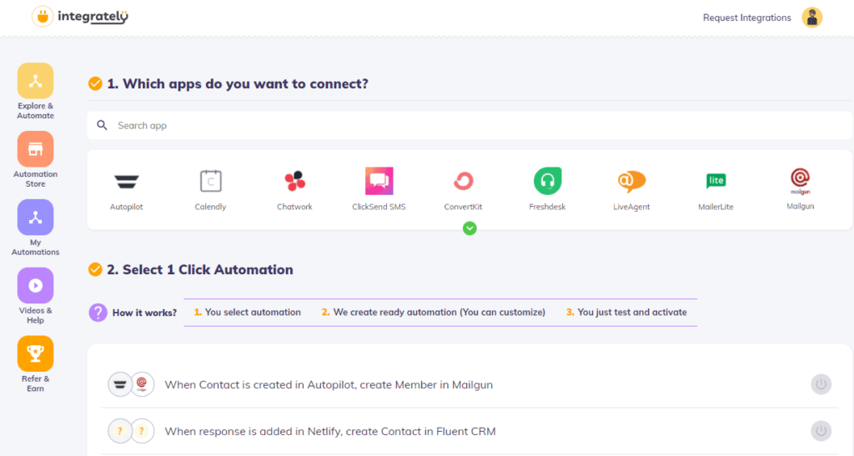Click 'How it works?' label

pos(144,313)
